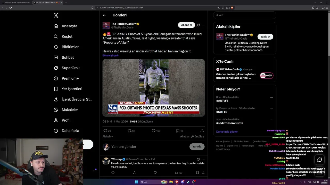Click Daha fazla göster under trends
Viewport: 330px width, 185px height.
(x=227, y=132)
